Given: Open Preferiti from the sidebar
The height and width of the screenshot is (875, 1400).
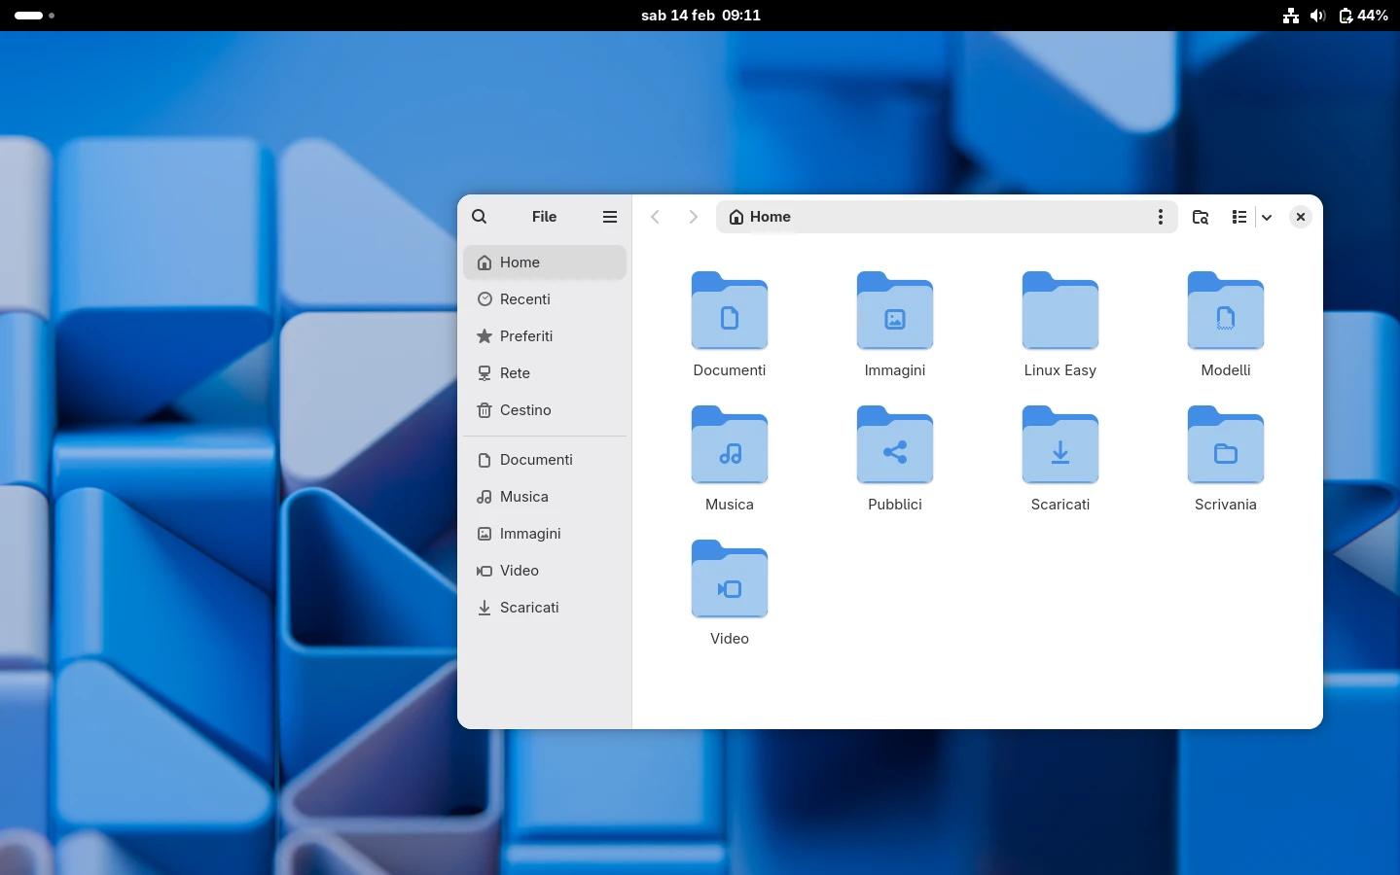Looking at the screenshot, I should point(526,336).
